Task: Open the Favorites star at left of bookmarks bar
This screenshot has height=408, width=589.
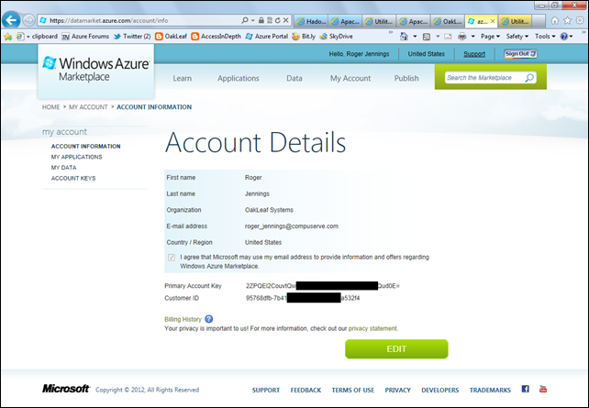Action: pyautogui.click(x=8, y=37)
